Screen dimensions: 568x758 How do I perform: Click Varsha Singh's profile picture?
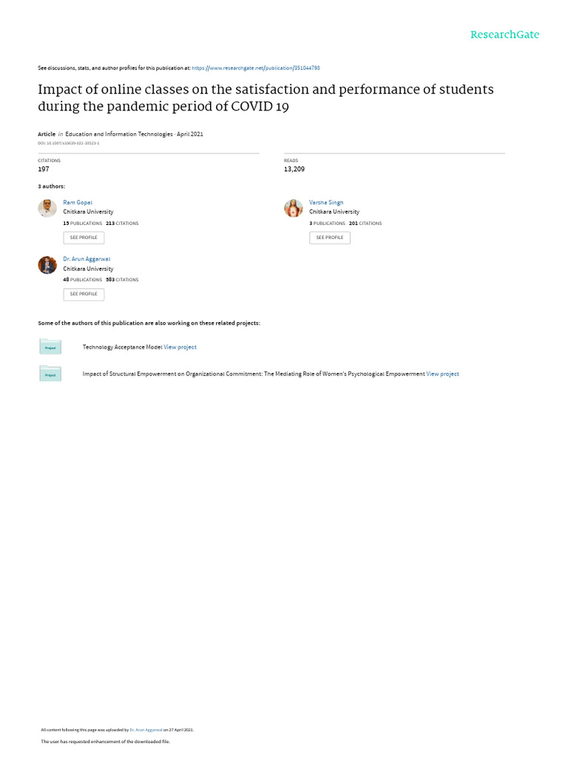click(x=294, y=208)
